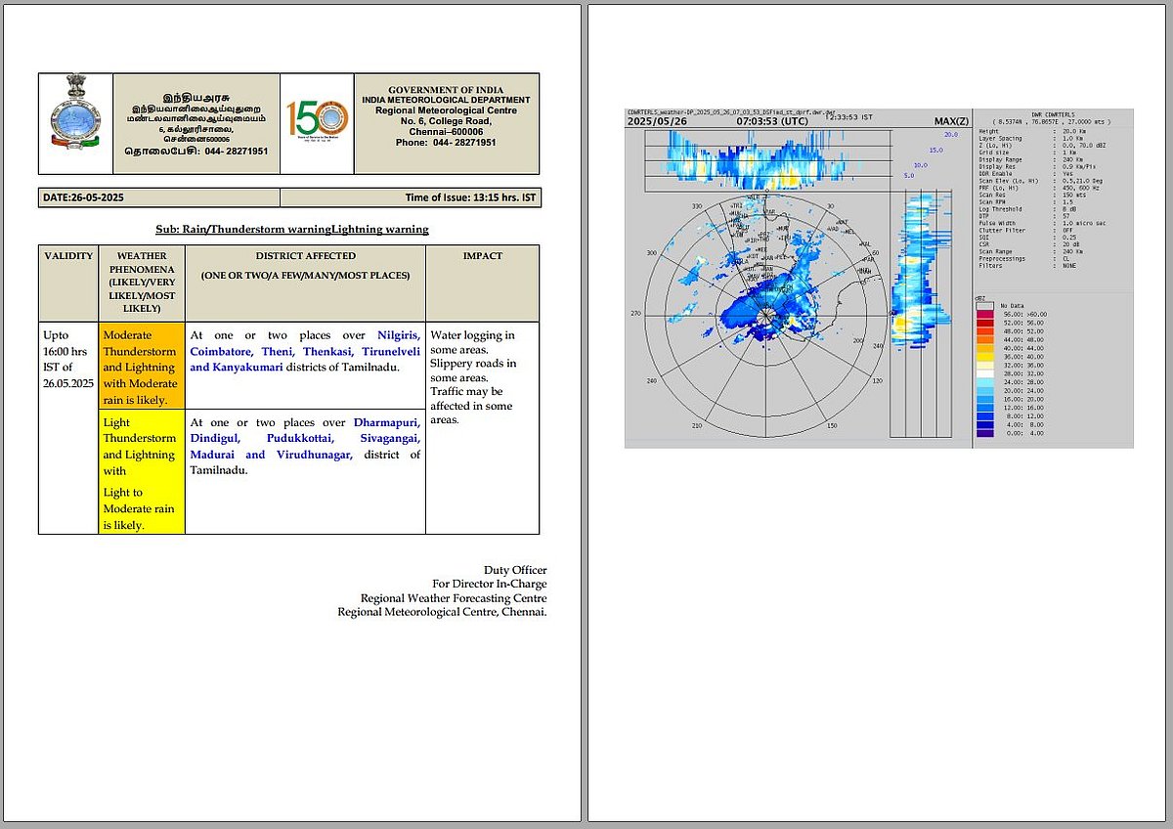Click the Kanyakumari district text
Image resolution: width=1173 pixels, height=829 pixels.
(247, 368)
